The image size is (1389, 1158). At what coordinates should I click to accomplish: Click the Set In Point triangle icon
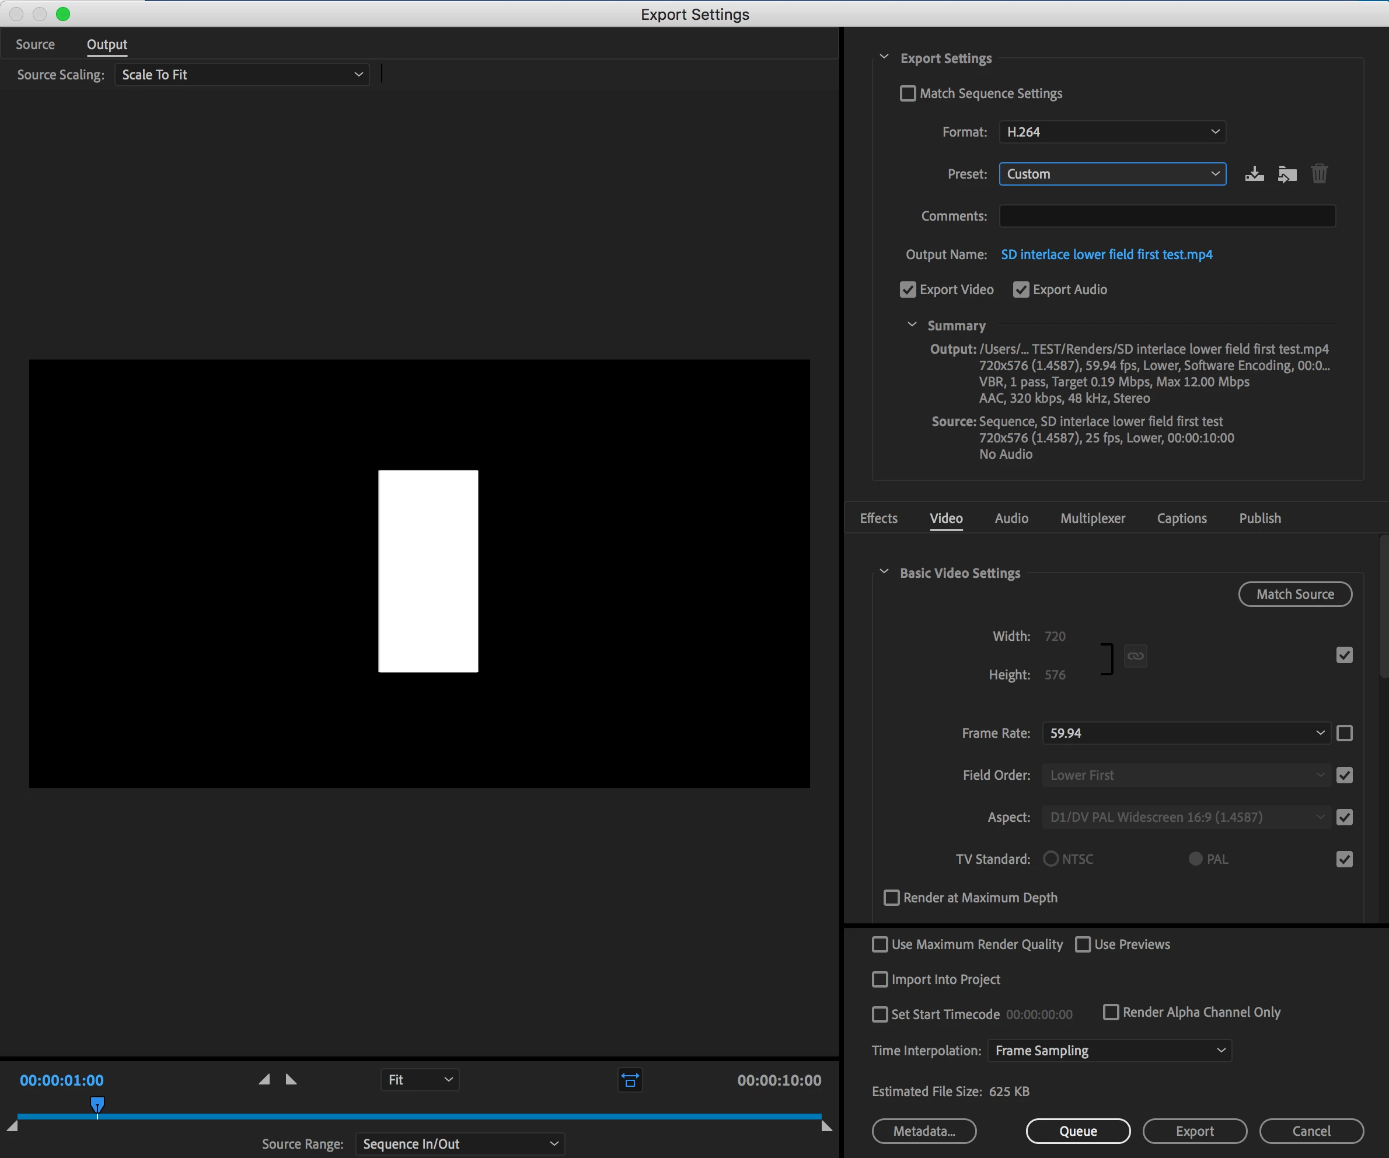pyautogui.click(x=264, y=1079)
